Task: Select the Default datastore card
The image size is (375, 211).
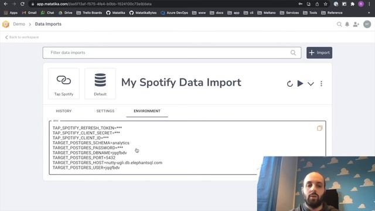Action: [100, 83]
